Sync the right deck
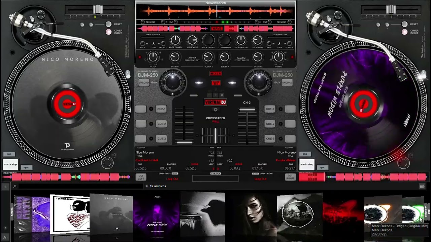The image size is (431, 242). 323,167
